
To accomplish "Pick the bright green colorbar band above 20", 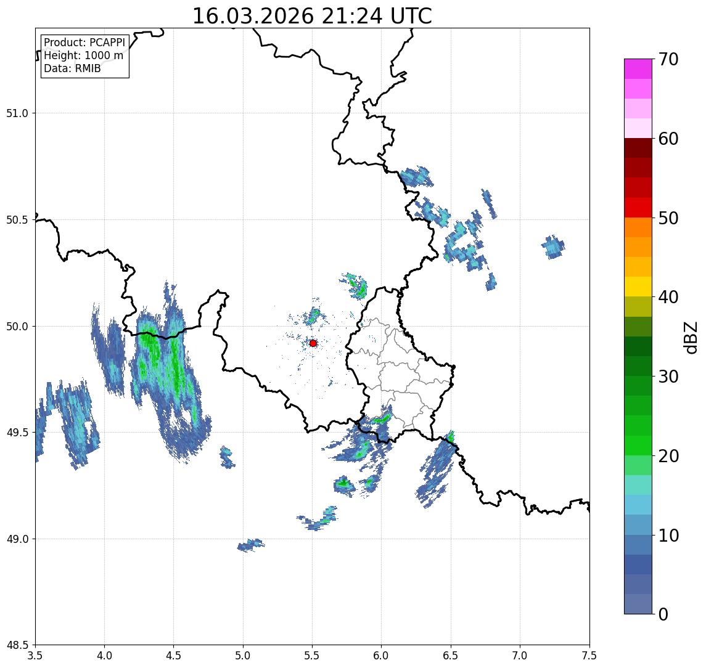I will (x=638, y=445).
